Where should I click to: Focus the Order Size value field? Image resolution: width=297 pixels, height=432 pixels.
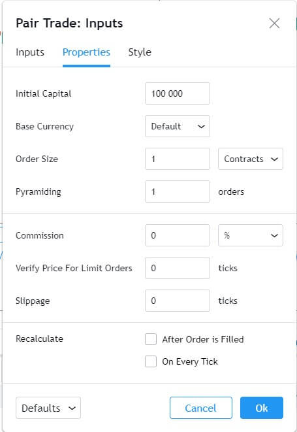[x=178, y=159]
